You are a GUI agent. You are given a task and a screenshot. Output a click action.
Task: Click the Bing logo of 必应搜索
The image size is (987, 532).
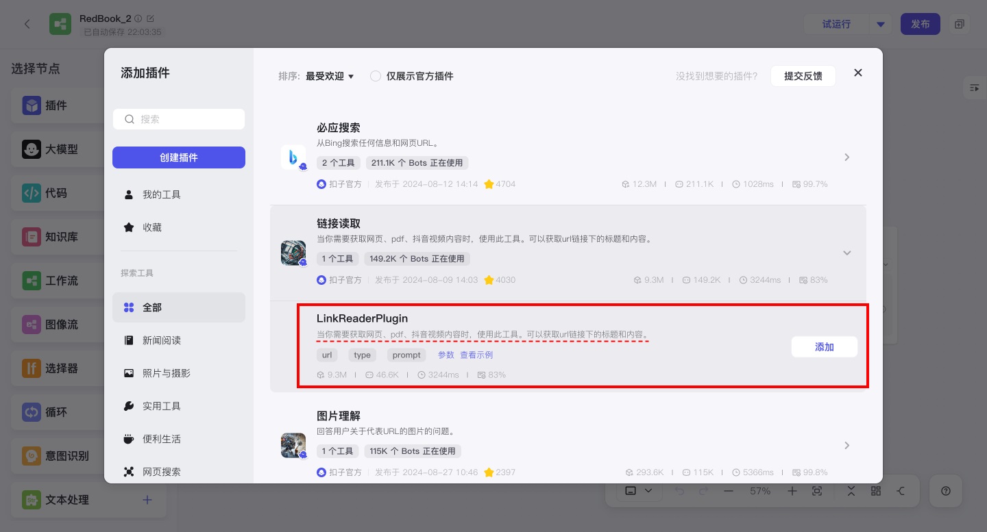tap(293, 157)
